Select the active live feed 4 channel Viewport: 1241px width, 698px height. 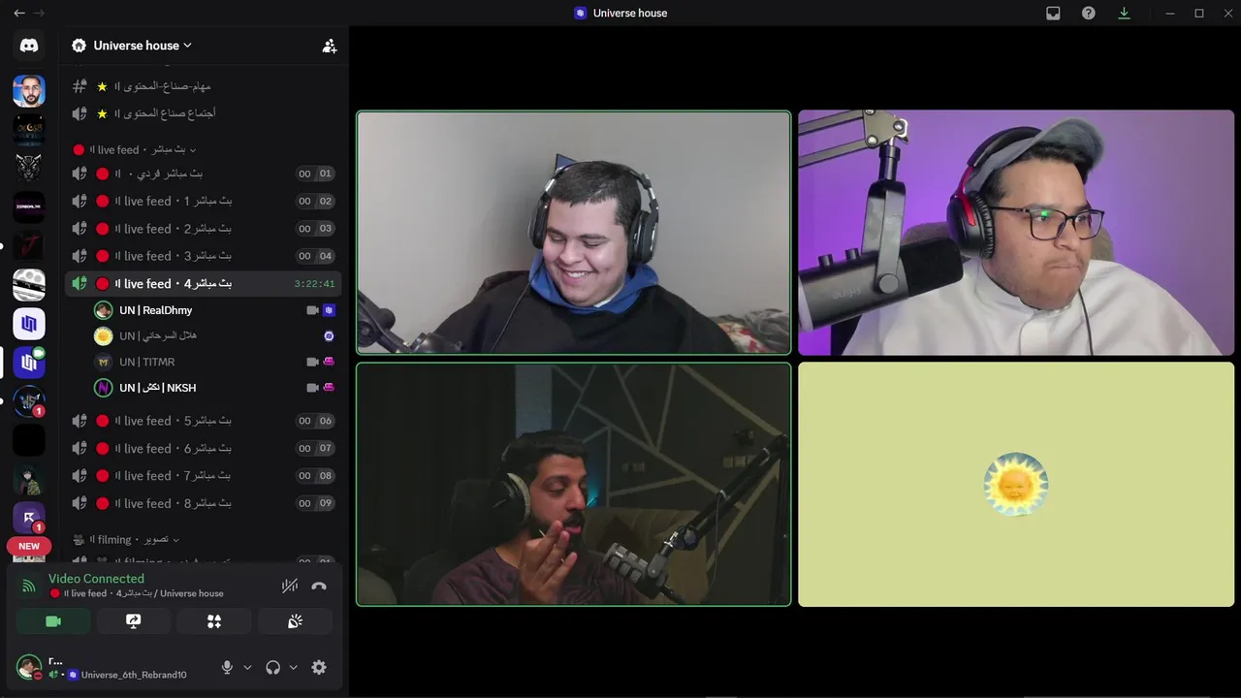tap(204, 283)
